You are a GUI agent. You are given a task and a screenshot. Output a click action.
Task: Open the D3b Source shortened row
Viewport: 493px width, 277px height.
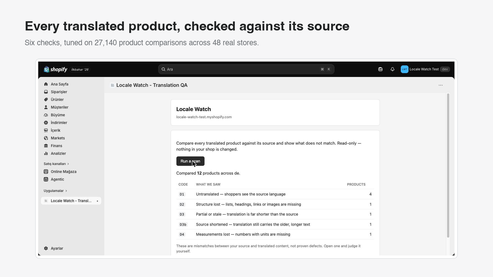(275, 224)
